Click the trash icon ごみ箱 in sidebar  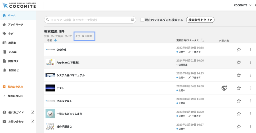pos(4,52)
